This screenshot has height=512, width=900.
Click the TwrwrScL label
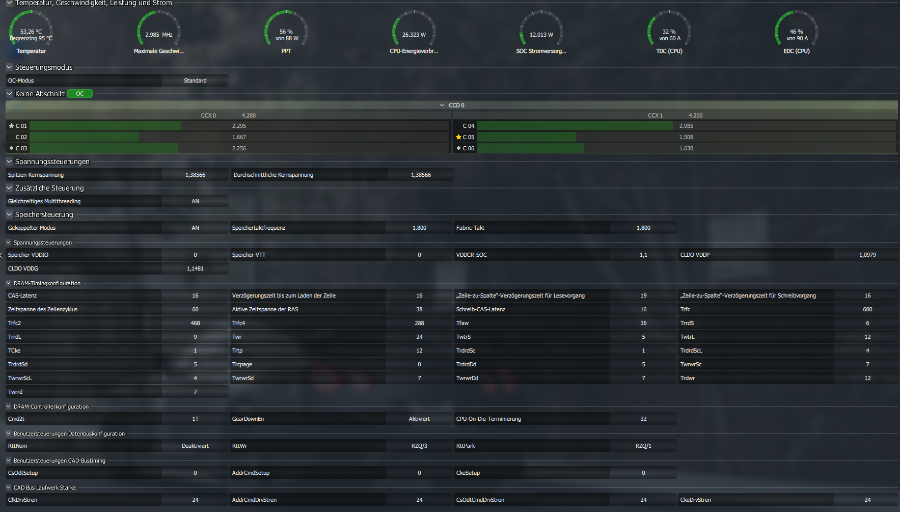pyautogui.click(x=20, y=378)
